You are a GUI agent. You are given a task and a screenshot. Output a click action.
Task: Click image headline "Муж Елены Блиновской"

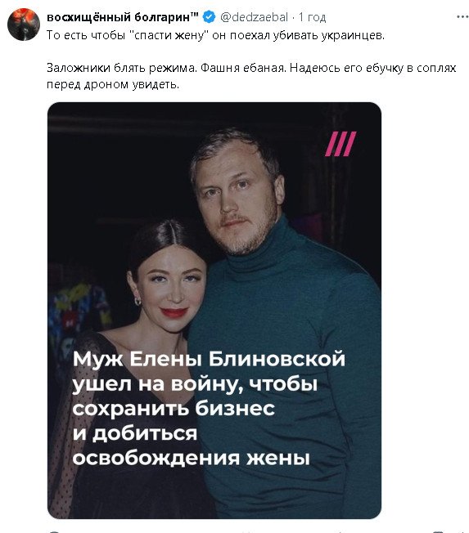click(x=209, y=359)
